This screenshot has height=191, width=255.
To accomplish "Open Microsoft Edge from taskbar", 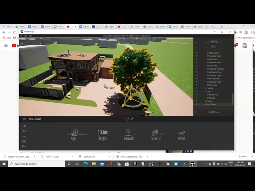I will [86, 164].
